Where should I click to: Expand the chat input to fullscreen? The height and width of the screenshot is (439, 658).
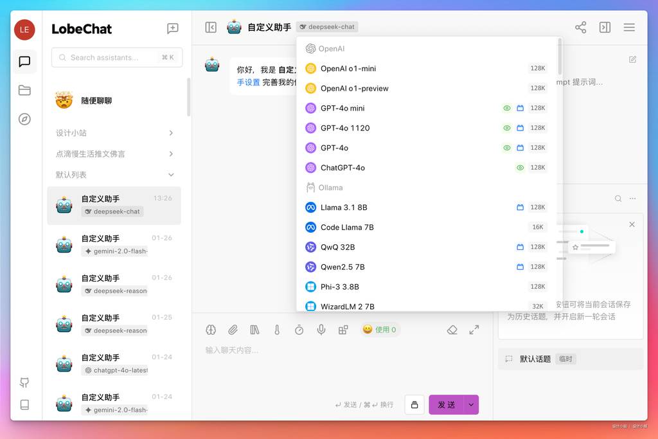pyautogui.click(x=474, y=330)
